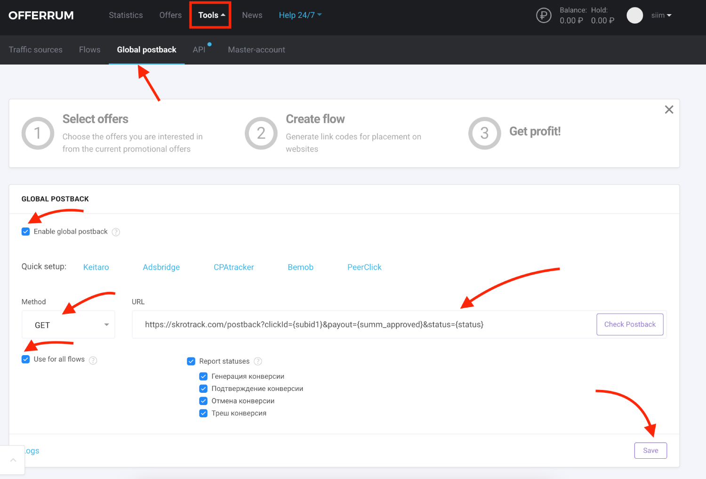Viewport: 706px width, 479px height.
Task: Uncheck Report statuses checkbox
Action: pos(191,361)
